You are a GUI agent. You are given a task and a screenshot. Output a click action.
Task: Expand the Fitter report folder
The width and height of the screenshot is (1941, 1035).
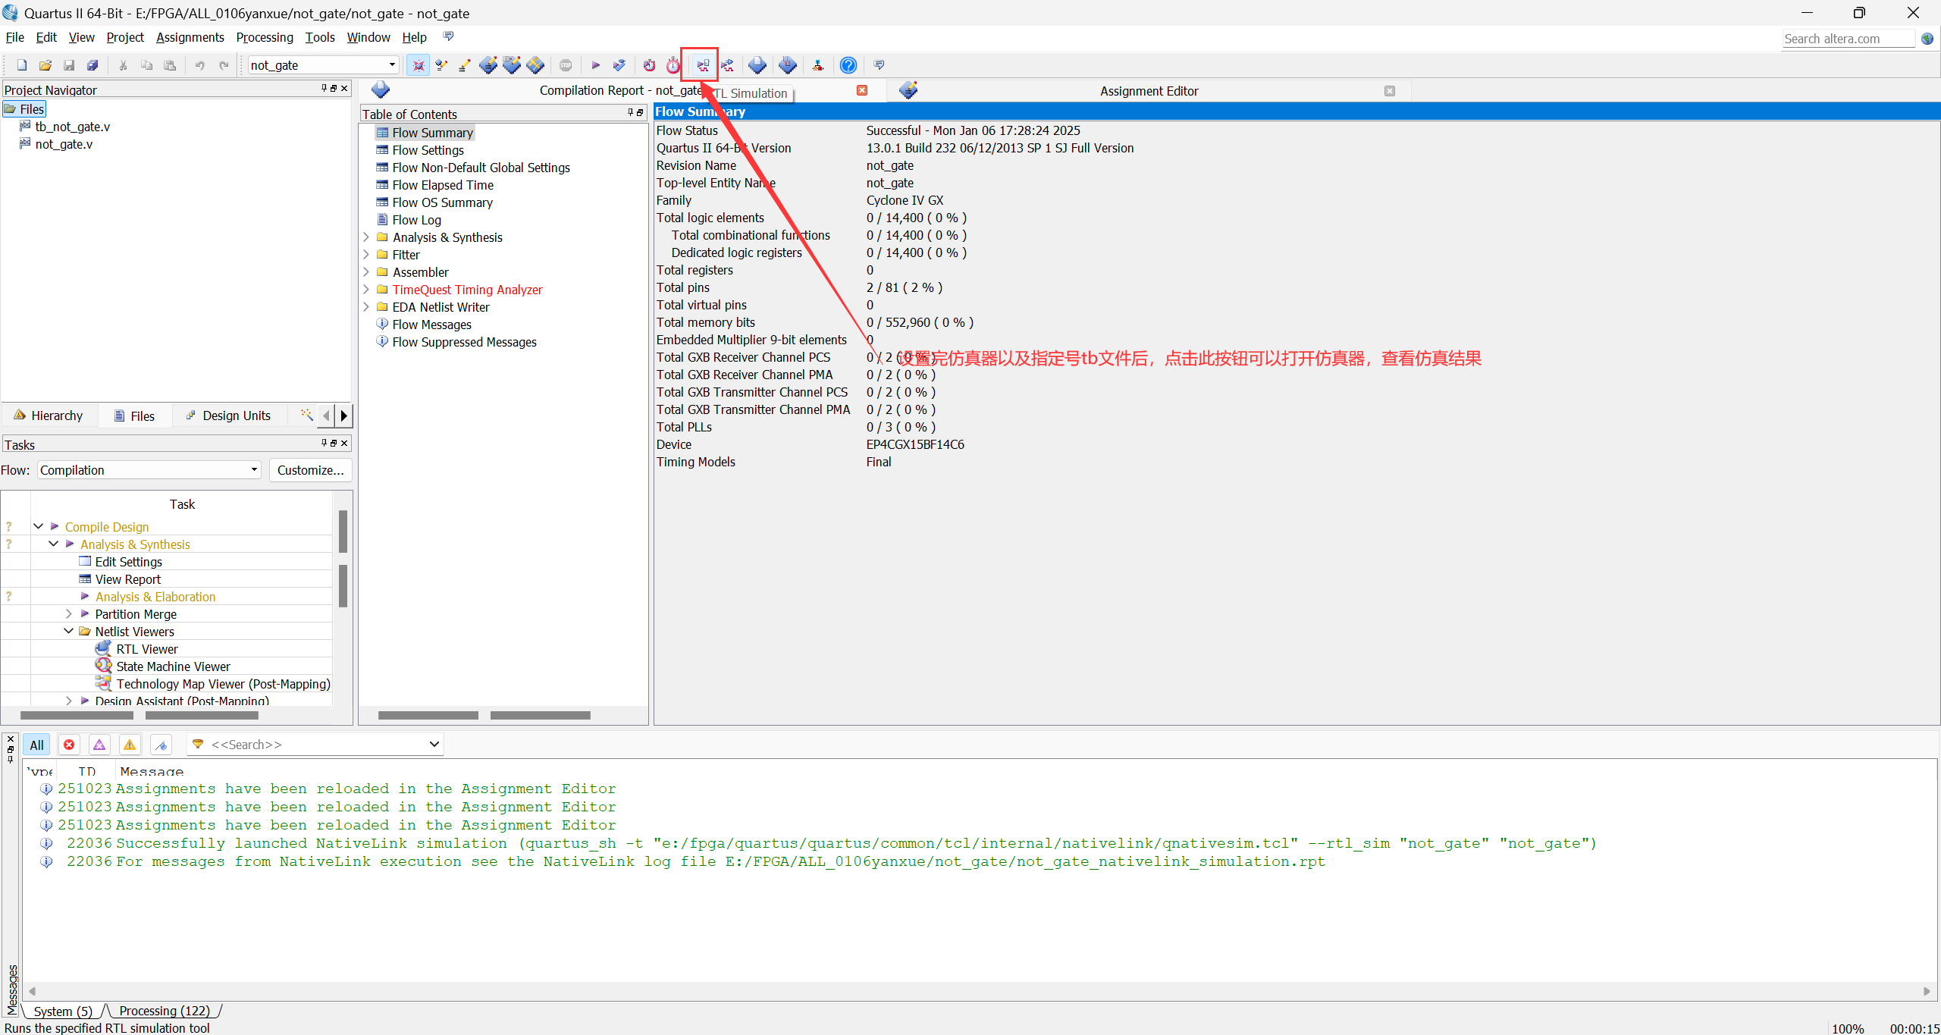coord(366,255)
